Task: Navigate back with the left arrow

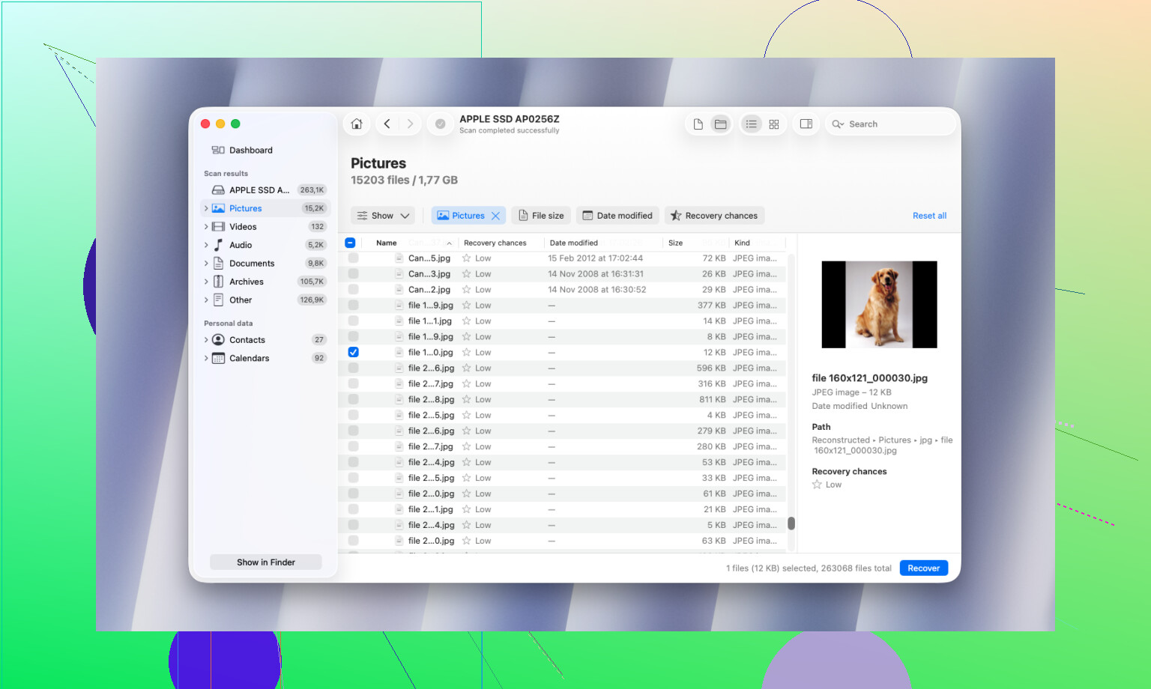Action: tap(387, 124)
